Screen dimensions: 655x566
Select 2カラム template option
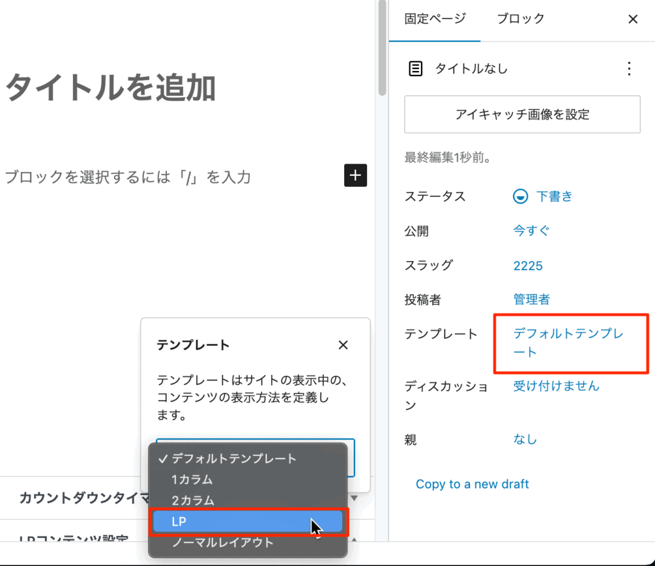[x=193, y=500]
